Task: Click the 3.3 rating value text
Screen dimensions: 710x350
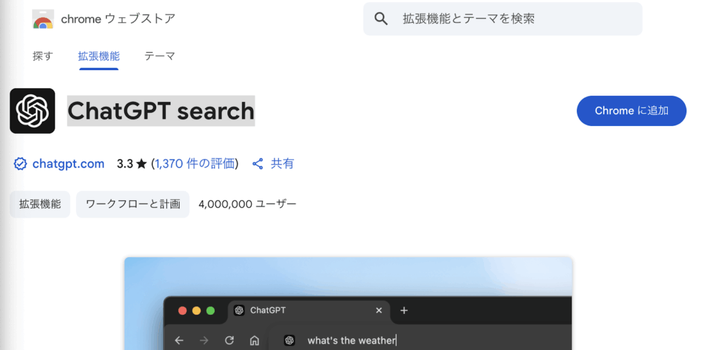Action: pyautogui.click(x=125, y=164)
